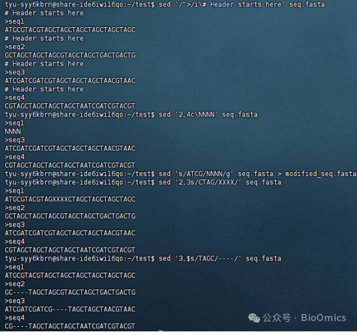This screenshot has width=357, height=332.
Task: Select sequence line CG----TAGCTAGCTAGCTAATCGATCGTACGT
Action: click(x=70, y=326)
